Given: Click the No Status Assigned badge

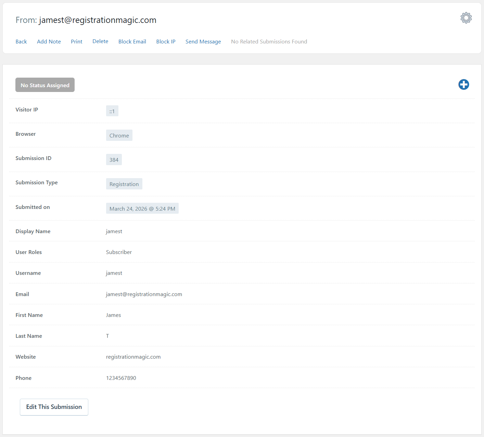Looking at the screenshot, I should pyautogui.click(x=45, y=85).
